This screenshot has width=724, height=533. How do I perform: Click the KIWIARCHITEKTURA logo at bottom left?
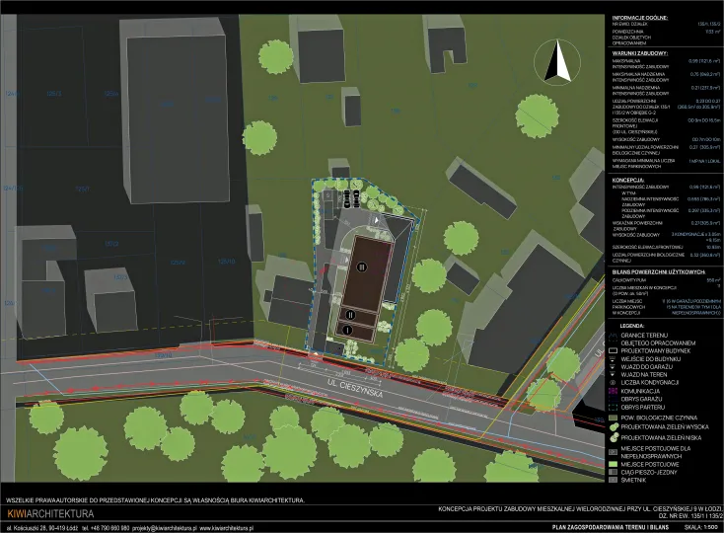(49, 514)
